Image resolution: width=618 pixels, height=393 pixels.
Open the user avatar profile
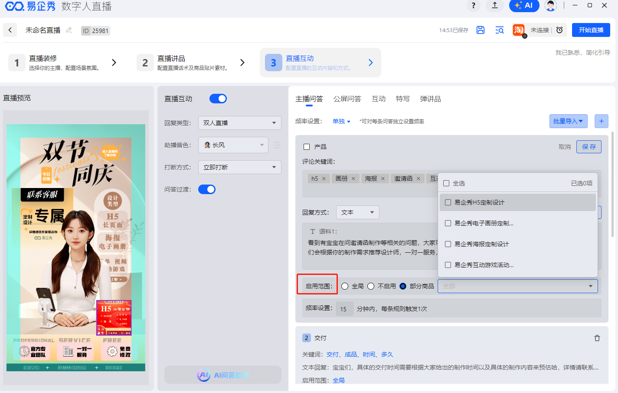(551, 6)
